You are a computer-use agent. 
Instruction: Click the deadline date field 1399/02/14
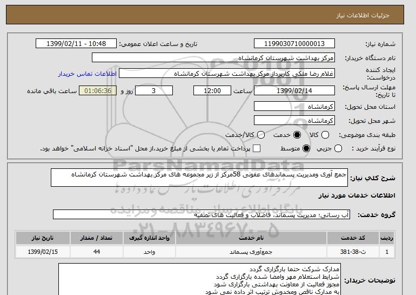pos(294,90)
